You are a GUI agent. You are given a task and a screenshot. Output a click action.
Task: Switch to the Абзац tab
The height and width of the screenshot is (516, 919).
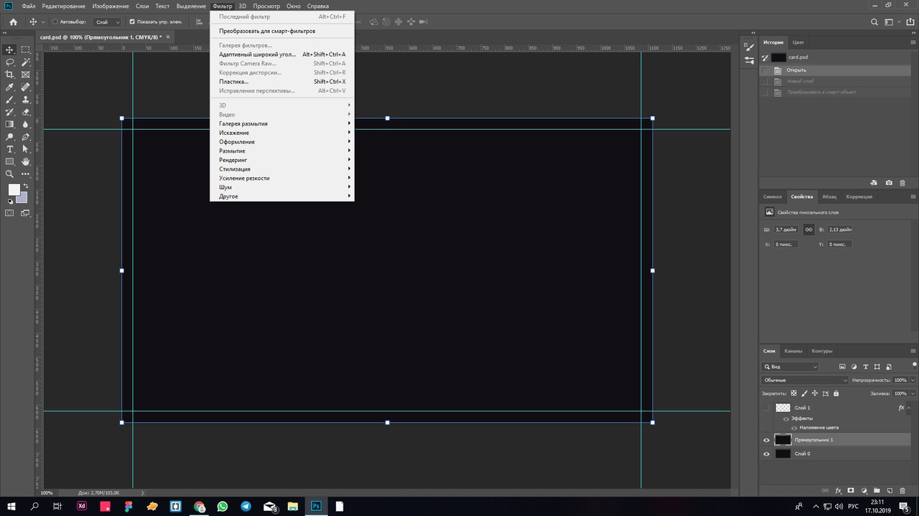click(x=829, y=196)
